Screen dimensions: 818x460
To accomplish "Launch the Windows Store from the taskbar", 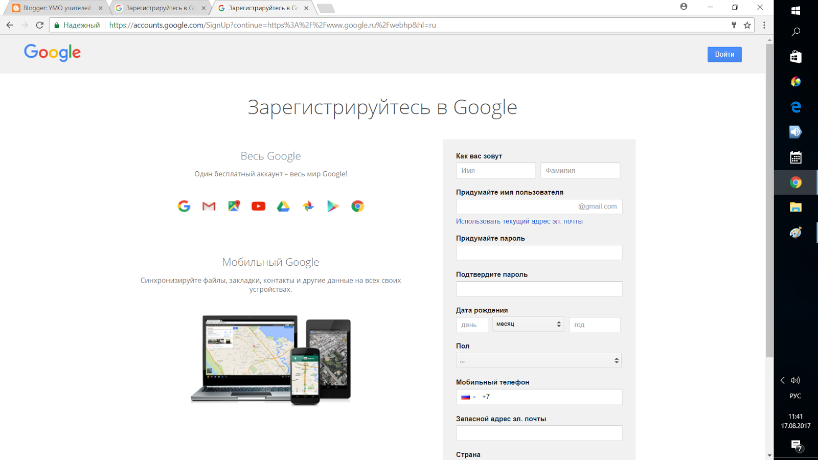I will 796,57.
